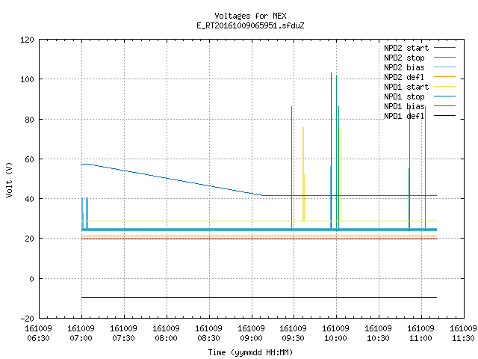Click the blue NPD1 stop legend line
This screenshot has width=478, height=359.
coord(444,96)
